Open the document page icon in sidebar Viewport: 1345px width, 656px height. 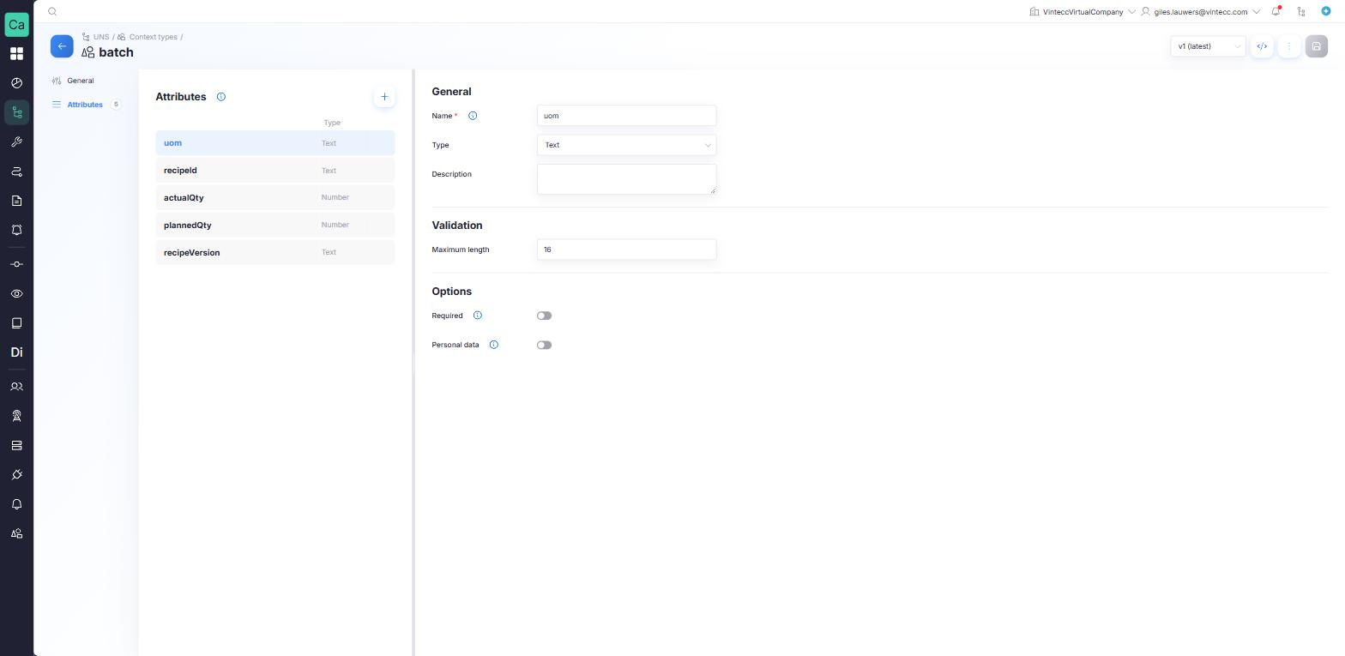click(16, 201)
